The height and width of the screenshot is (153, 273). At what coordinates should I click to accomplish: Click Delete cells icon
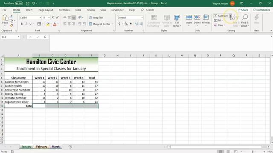point(197,17)
